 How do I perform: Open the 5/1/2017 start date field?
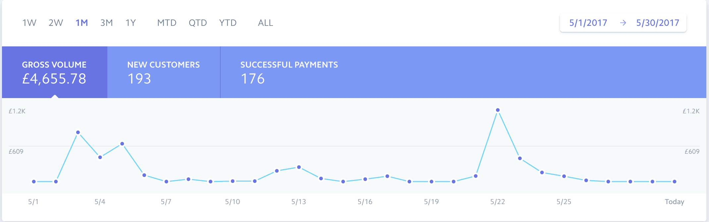point(588,23)
